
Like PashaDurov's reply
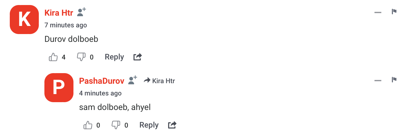88,125
